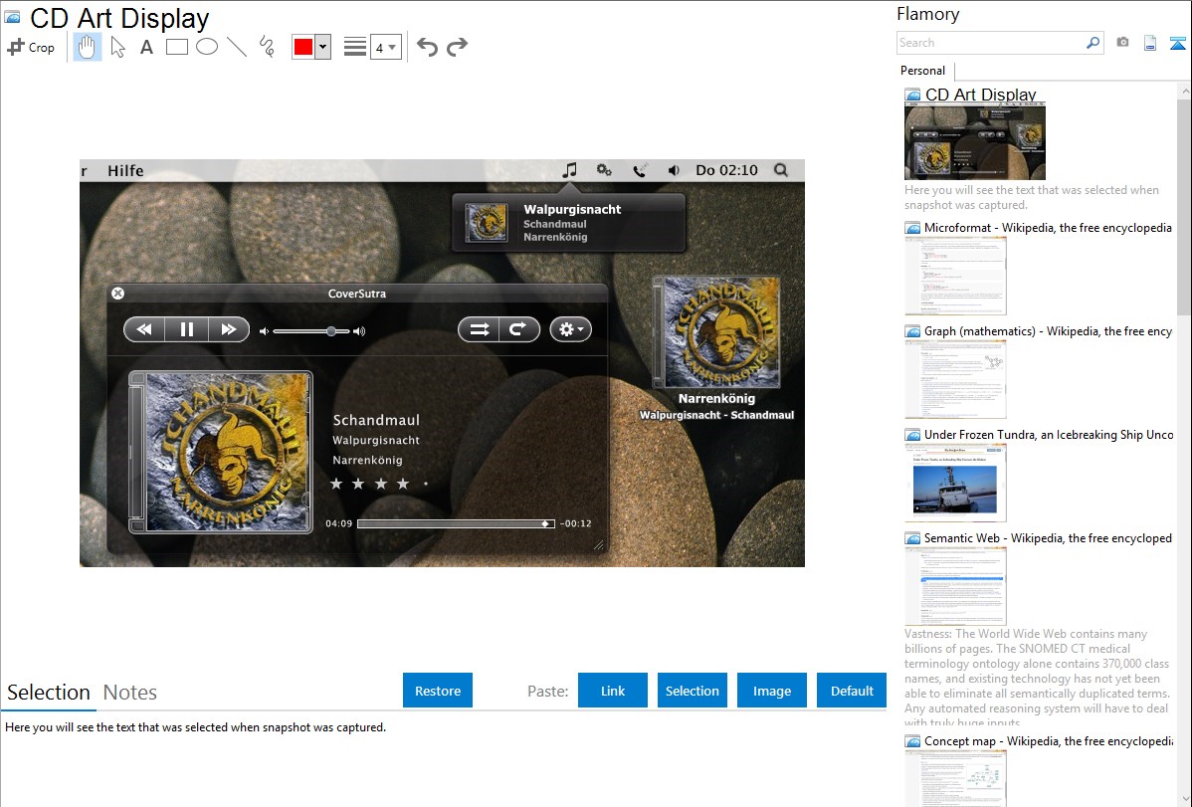The height and width of the screenshot is (807, 1192).
Task: Open the Semantic Web snapshot thumbnail
Action: [x=955, y=586]
